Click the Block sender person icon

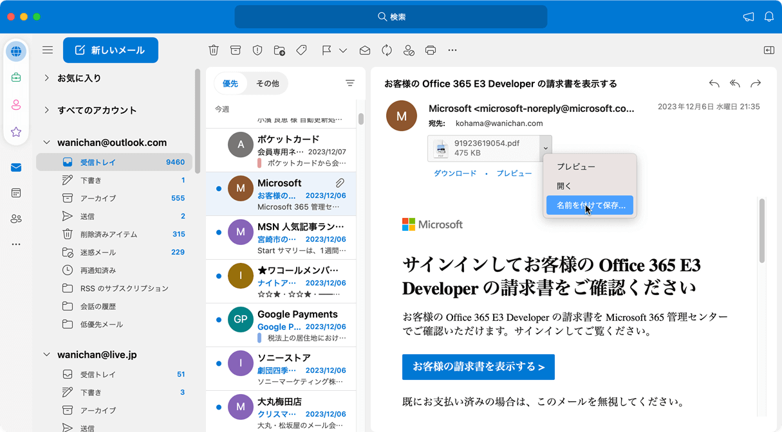click(409, 50)
